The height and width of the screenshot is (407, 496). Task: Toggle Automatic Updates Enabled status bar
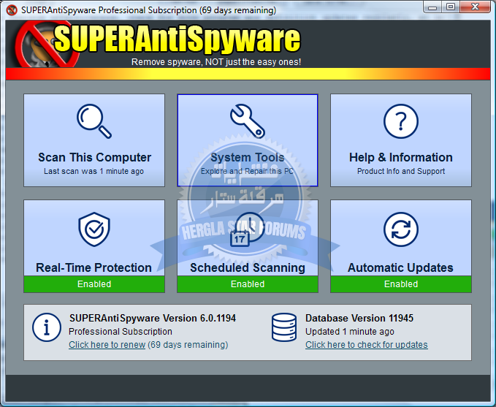pyautogui.click(x=401, y=284)
